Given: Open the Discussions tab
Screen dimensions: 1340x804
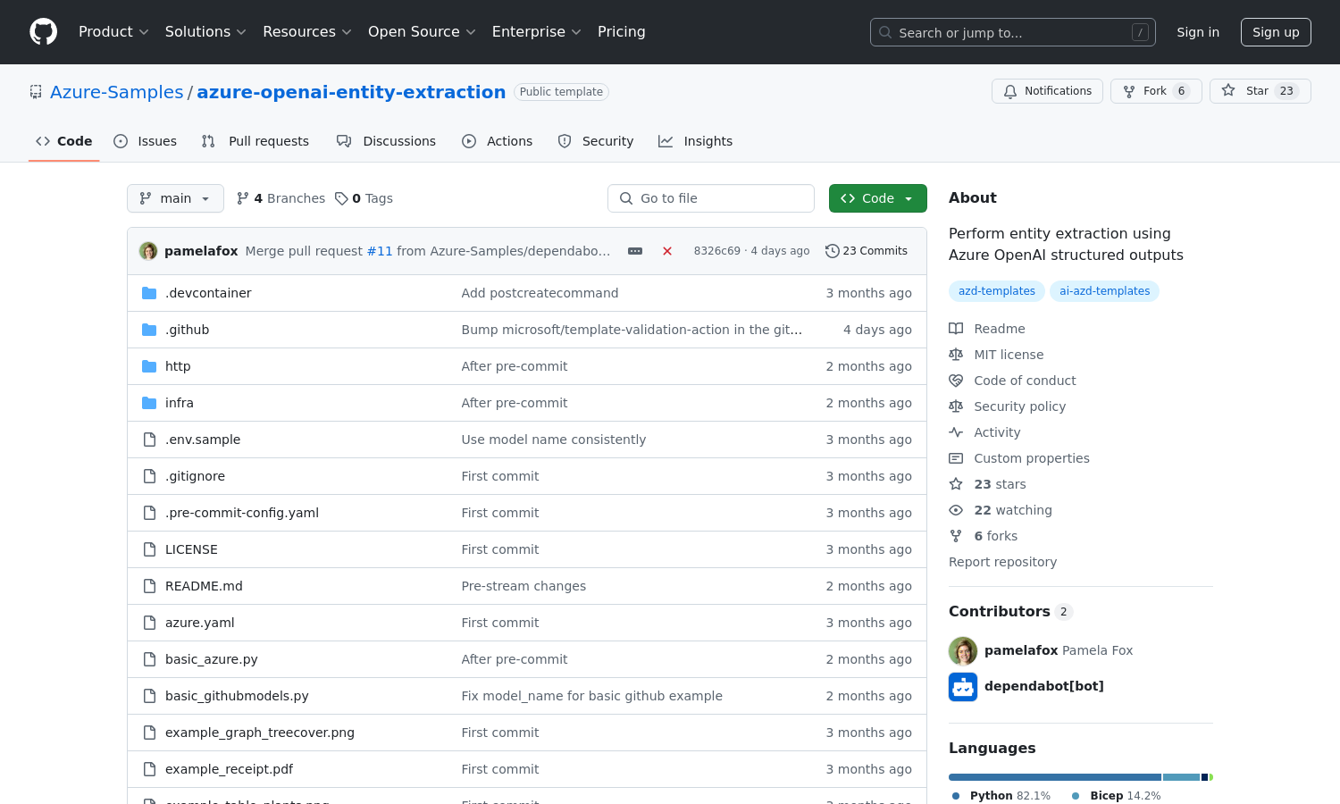Looking at the screenshot, I should (x=387, y=140).
